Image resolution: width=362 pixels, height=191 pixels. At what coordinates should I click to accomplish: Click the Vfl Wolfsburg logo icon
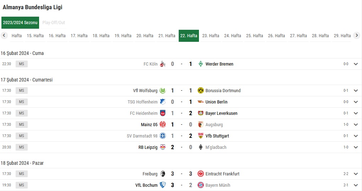163,91
